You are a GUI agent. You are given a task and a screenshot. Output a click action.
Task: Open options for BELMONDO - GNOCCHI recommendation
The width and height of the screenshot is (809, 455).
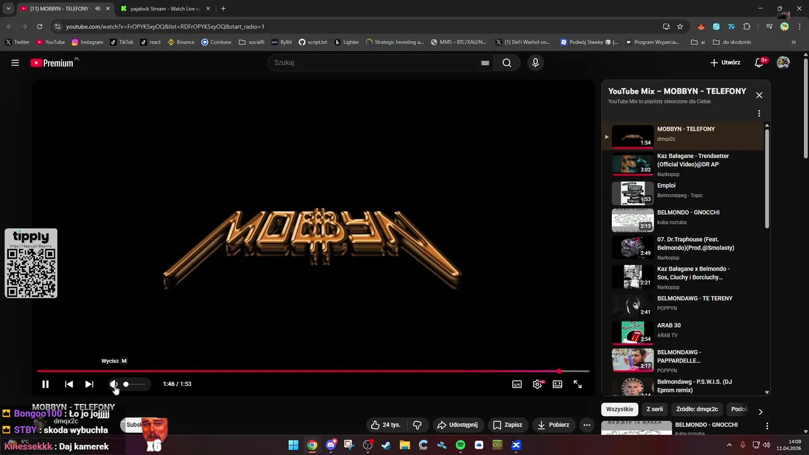[x=767, y=427]
